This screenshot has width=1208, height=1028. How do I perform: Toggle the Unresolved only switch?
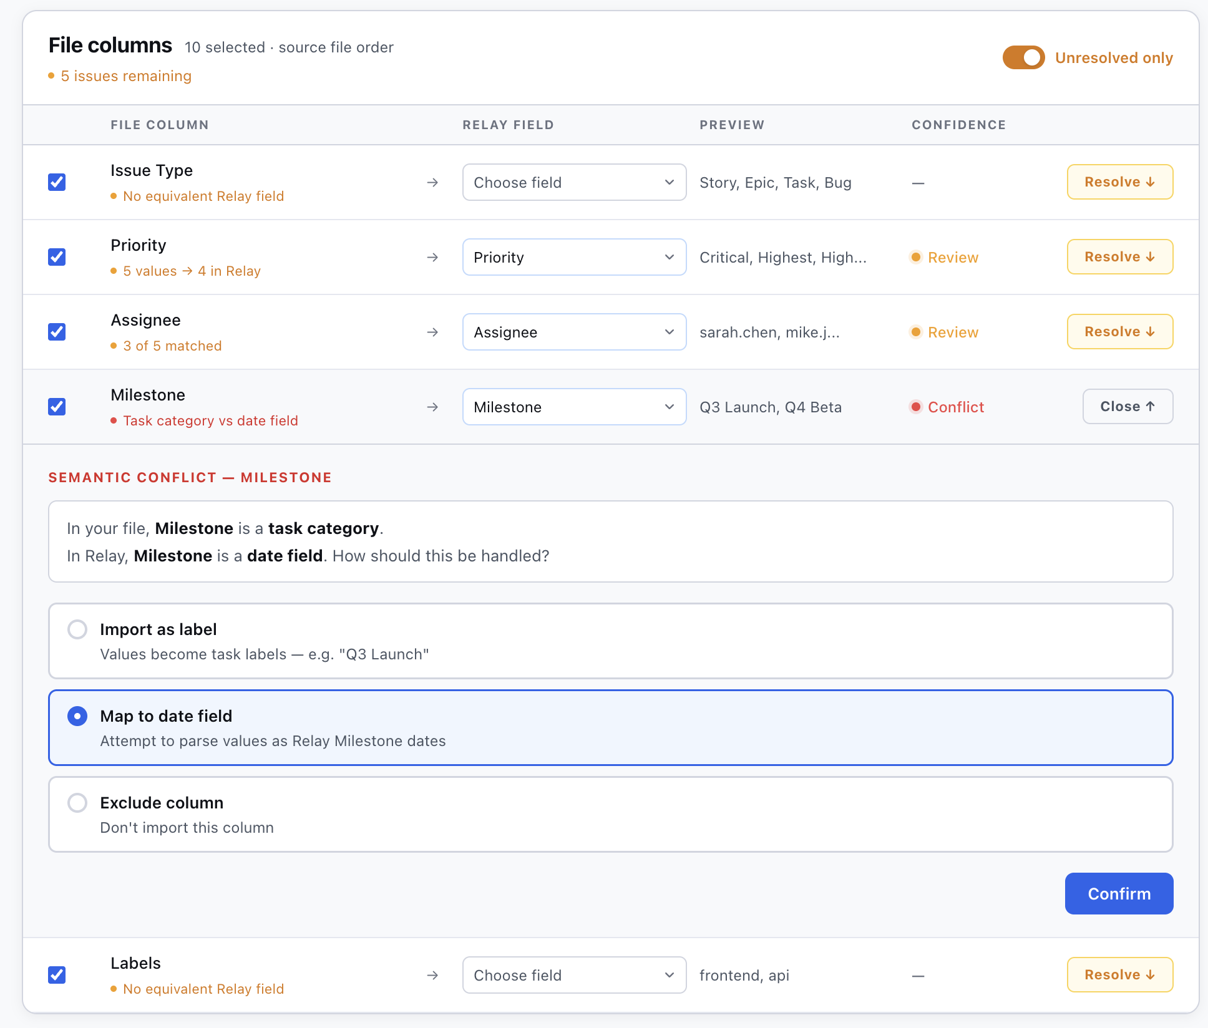tap(1023, 58)
